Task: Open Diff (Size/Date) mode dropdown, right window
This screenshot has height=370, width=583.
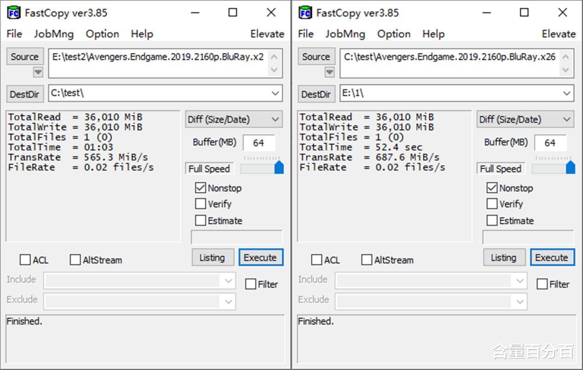Action: pyautogui.click(x=525, y=119)
